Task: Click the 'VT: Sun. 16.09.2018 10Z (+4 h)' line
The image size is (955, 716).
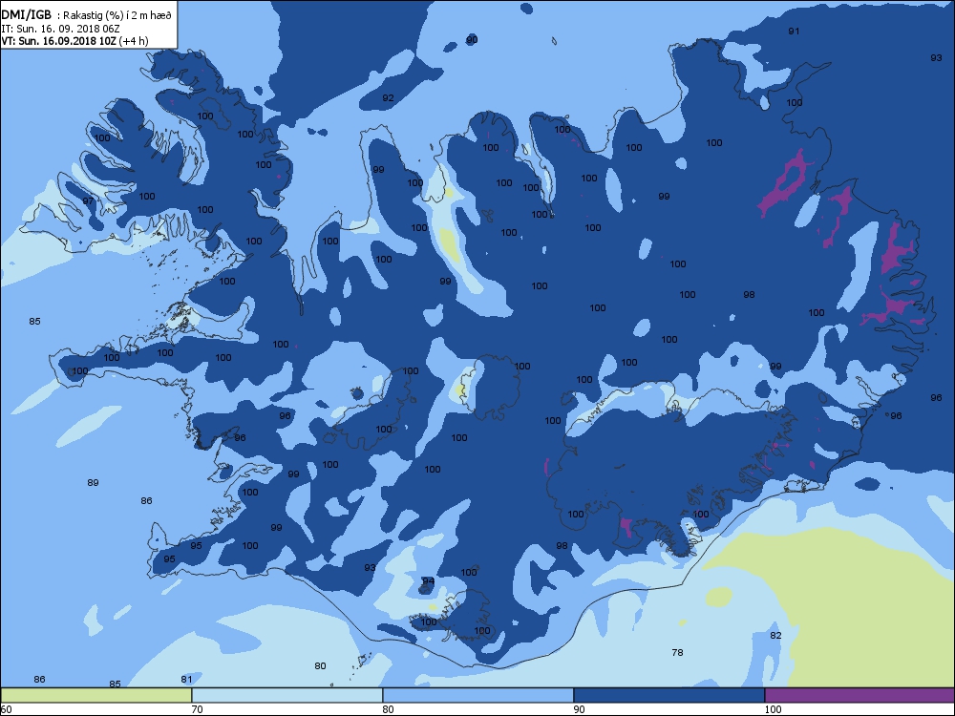Action: click(x=74, y=41)
